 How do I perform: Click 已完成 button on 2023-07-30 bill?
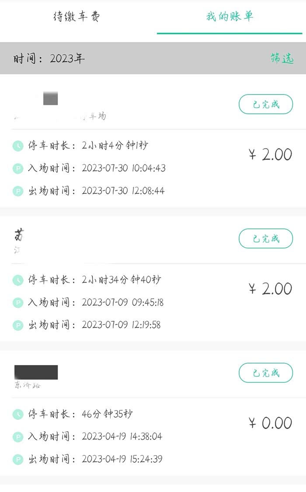point(266,105)
